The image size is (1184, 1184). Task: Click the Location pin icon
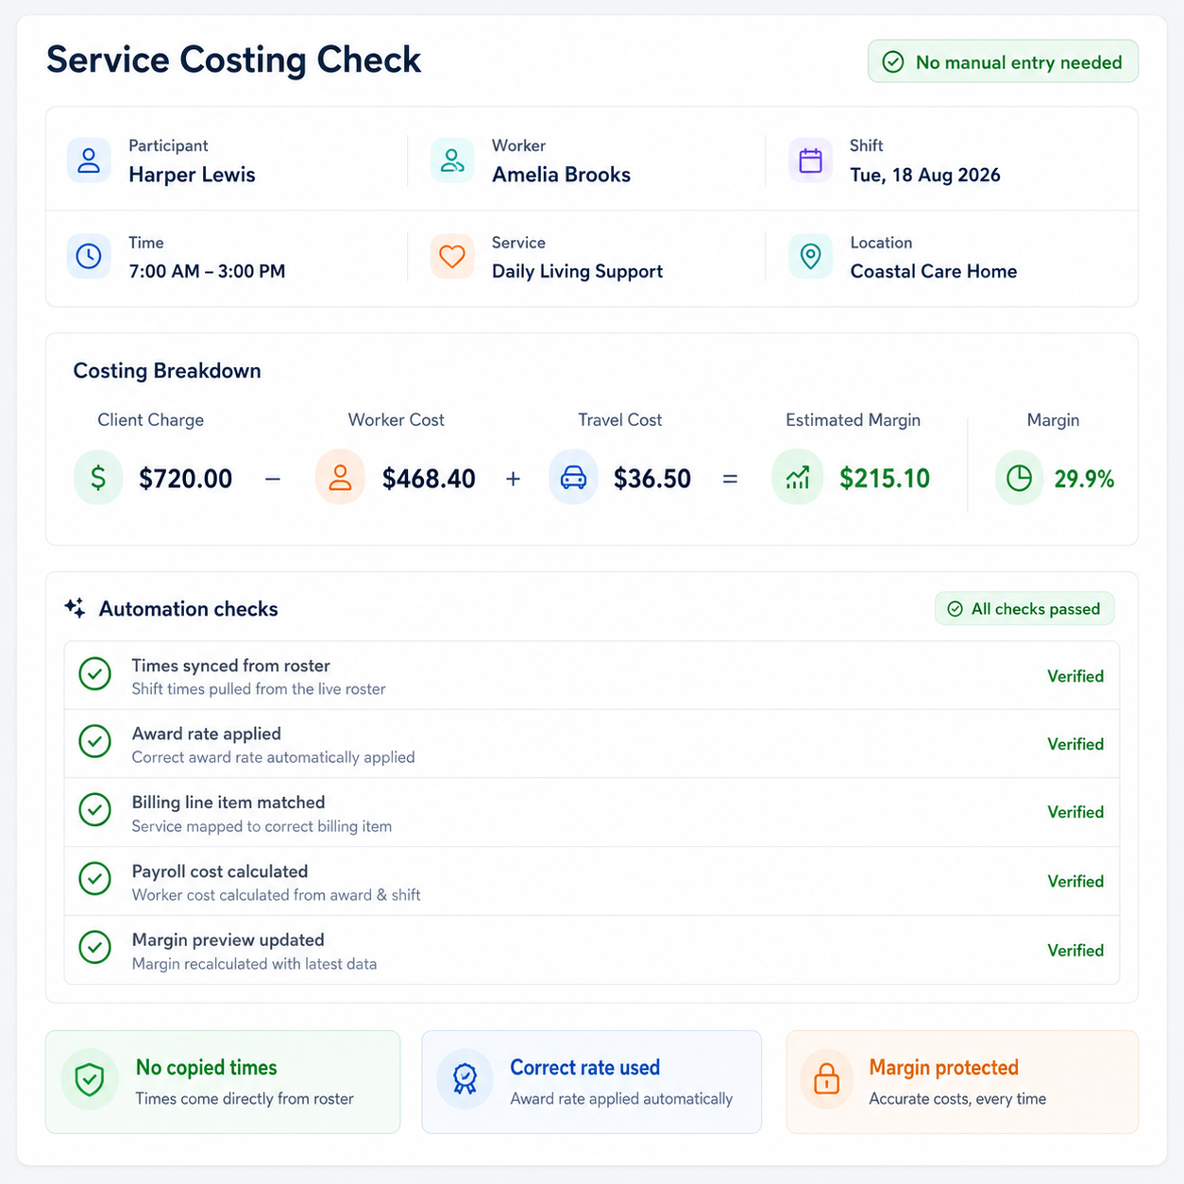pyautogui.click(x=810, y=256)
